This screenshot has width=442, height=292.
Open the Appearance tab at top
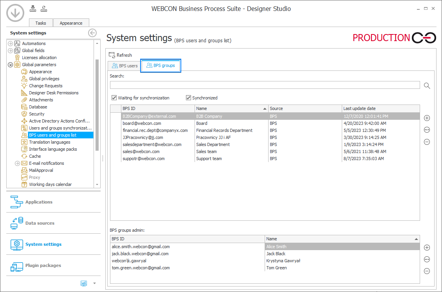[x=71, y=23]
